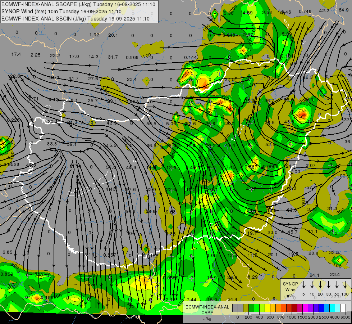Select the white swatch ending at 6000

pos(343,308)
